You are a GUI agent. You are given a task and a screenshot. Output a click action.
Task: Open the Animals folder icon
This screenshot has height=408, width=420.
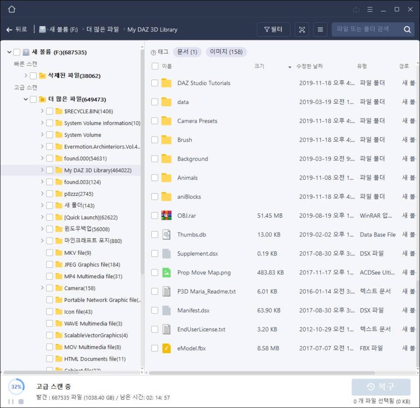coord(167,178)
